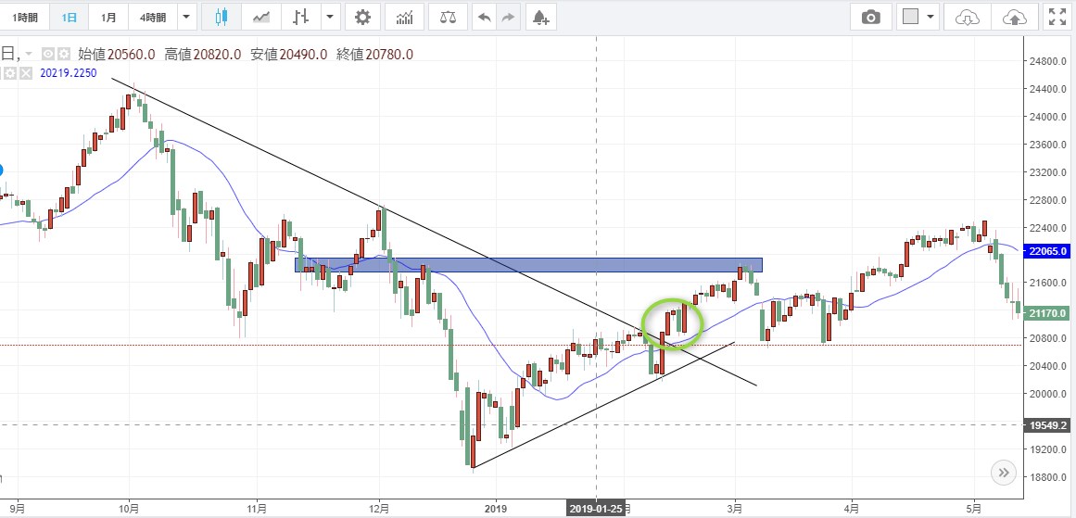Image resolution: width=1076 pixels, height=518 pixels.
Task: Redo with the right arrow icon
Action: [x=508, y=18]
